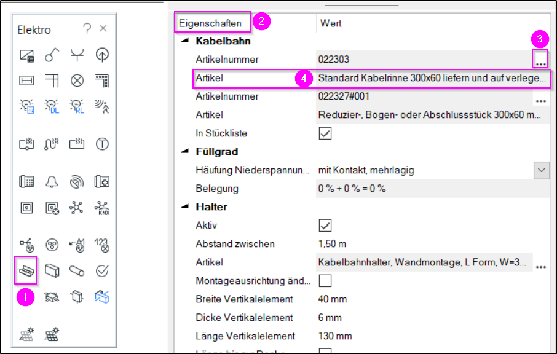
Task: Click the 123 lamp numbering icon
Action: click(x=102, y=245)
